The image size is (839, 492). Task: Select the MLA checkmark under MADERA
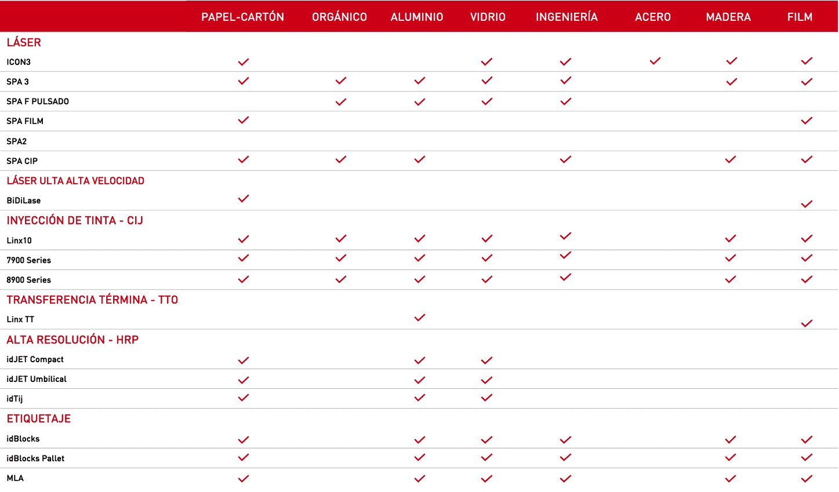[x=731, y=479]
